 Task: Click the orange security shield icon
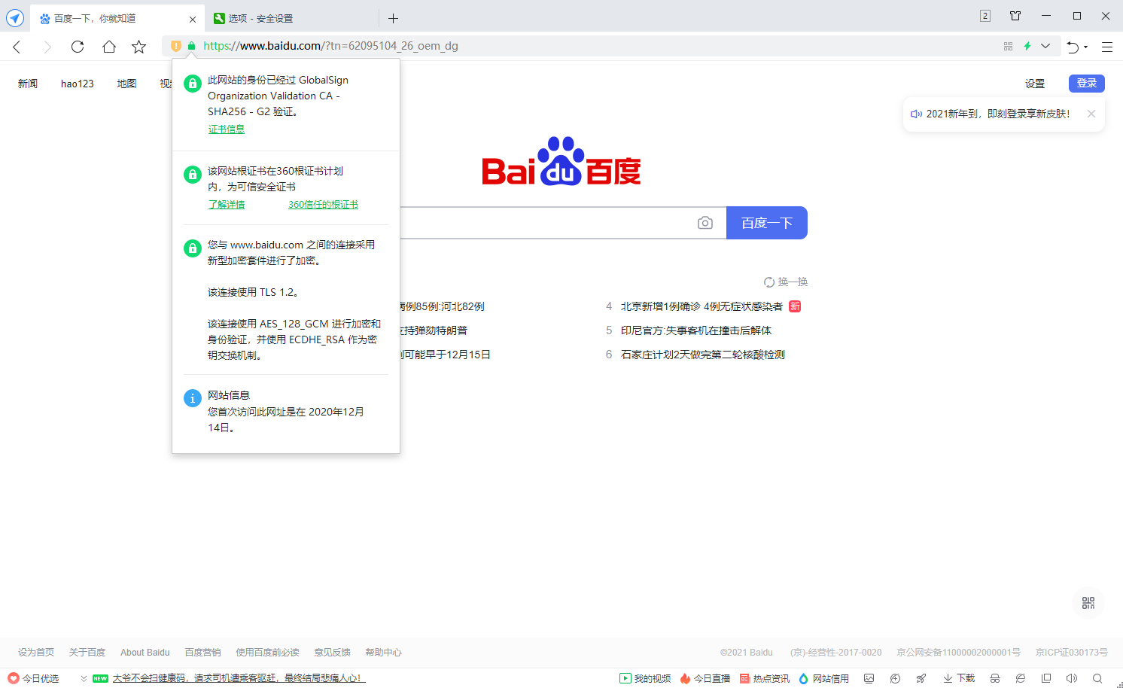pos(176,46)
